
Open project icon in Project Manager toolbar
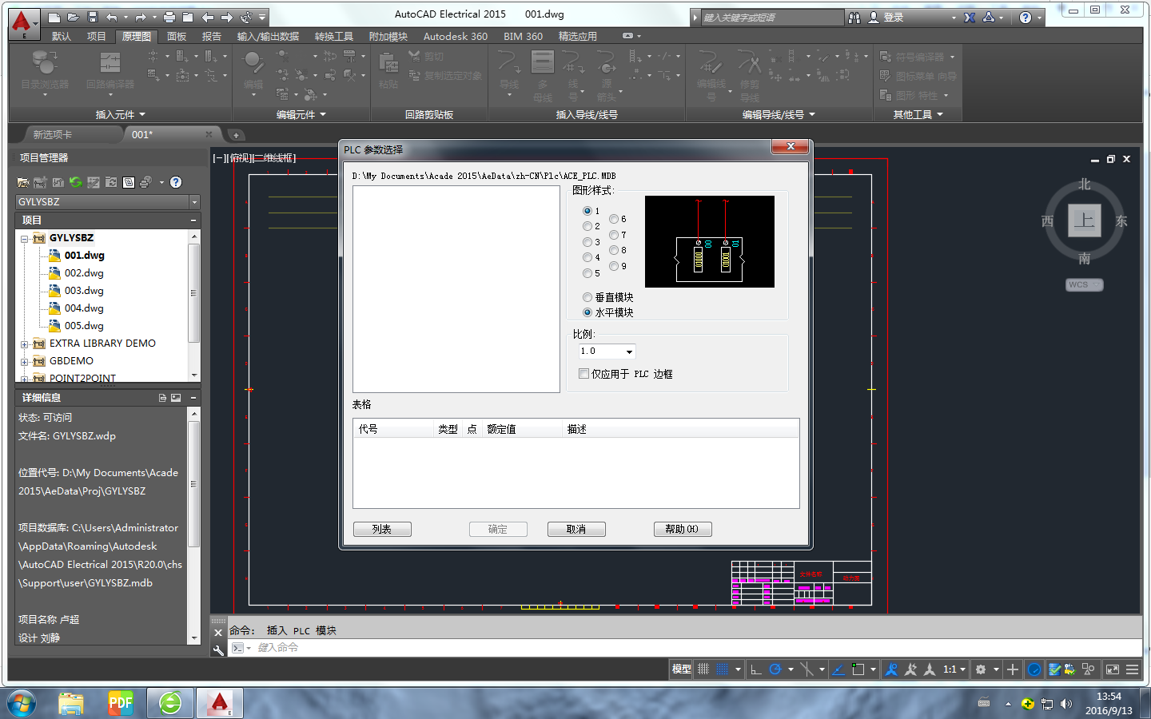point(23,182)
